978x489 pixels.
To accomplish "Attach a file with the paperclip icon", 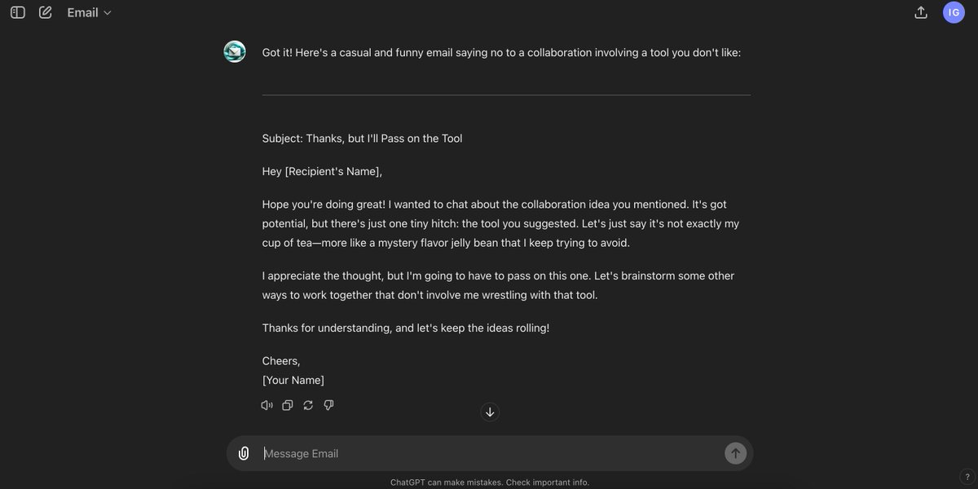I will (244, 453).
